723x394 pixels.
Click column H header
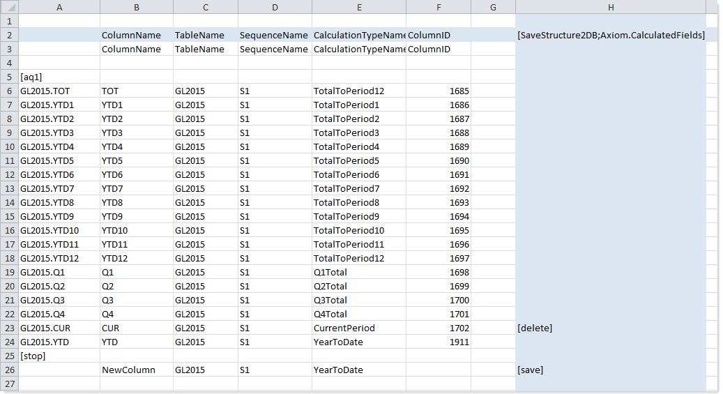[x=610, y=8]
